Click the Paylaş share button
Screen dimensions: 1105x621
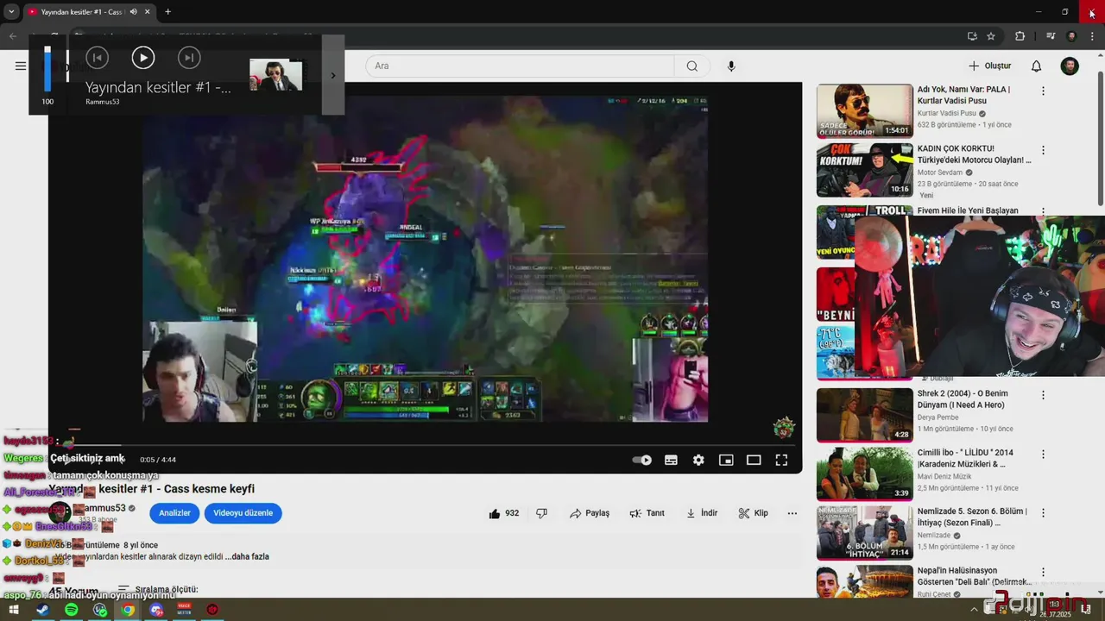point(590,513)
